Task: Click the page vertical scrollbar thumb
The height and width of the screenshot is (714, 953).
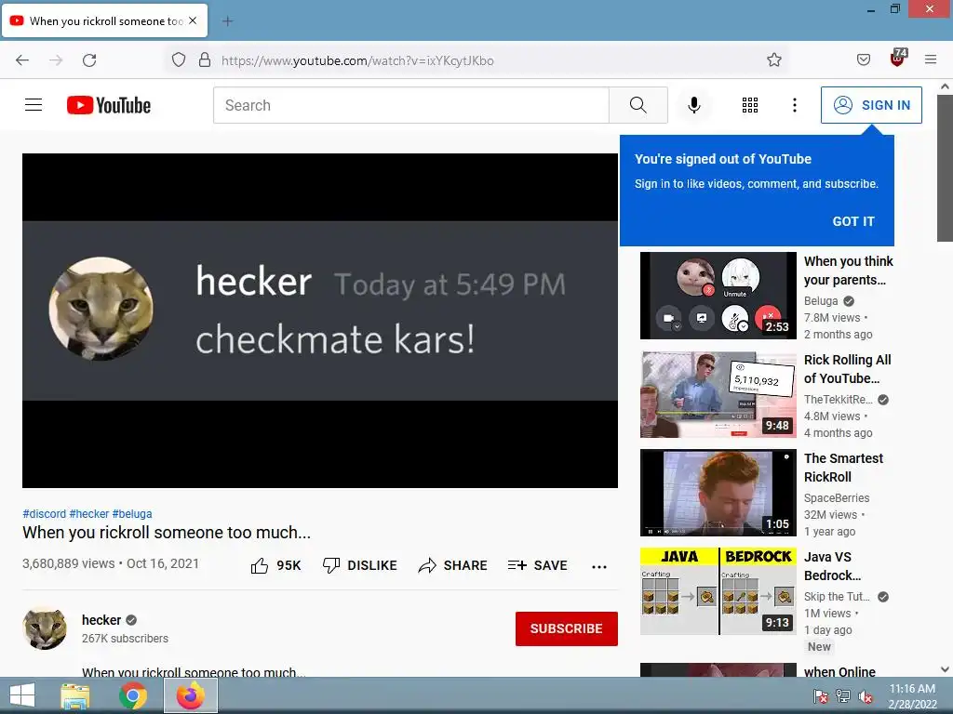Action: [x=946, y=167]
